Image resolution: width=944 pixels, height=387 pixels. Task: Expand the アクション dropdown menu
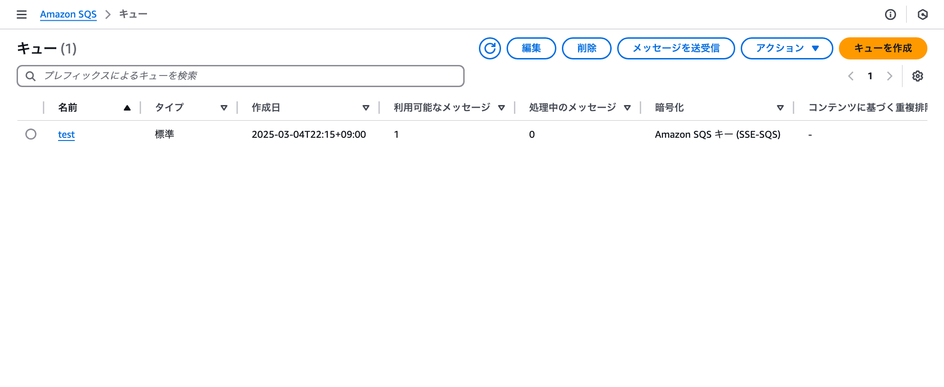point(786,48)
